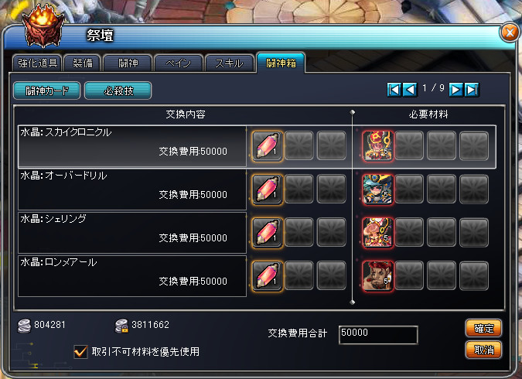Click the crystal icon in ロンメアール row
The image size is (522, 379).
pyautogui.click(x=267, y=276)
